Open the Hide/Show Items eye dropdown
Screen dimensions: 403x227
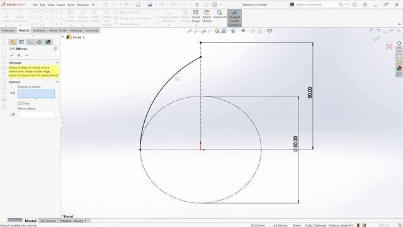click(243, 31)
